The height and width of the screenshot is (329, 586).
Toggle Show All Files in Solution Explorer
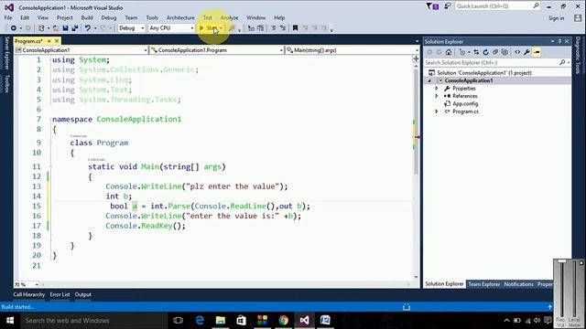pyautogui.click(x=505, y=52)
